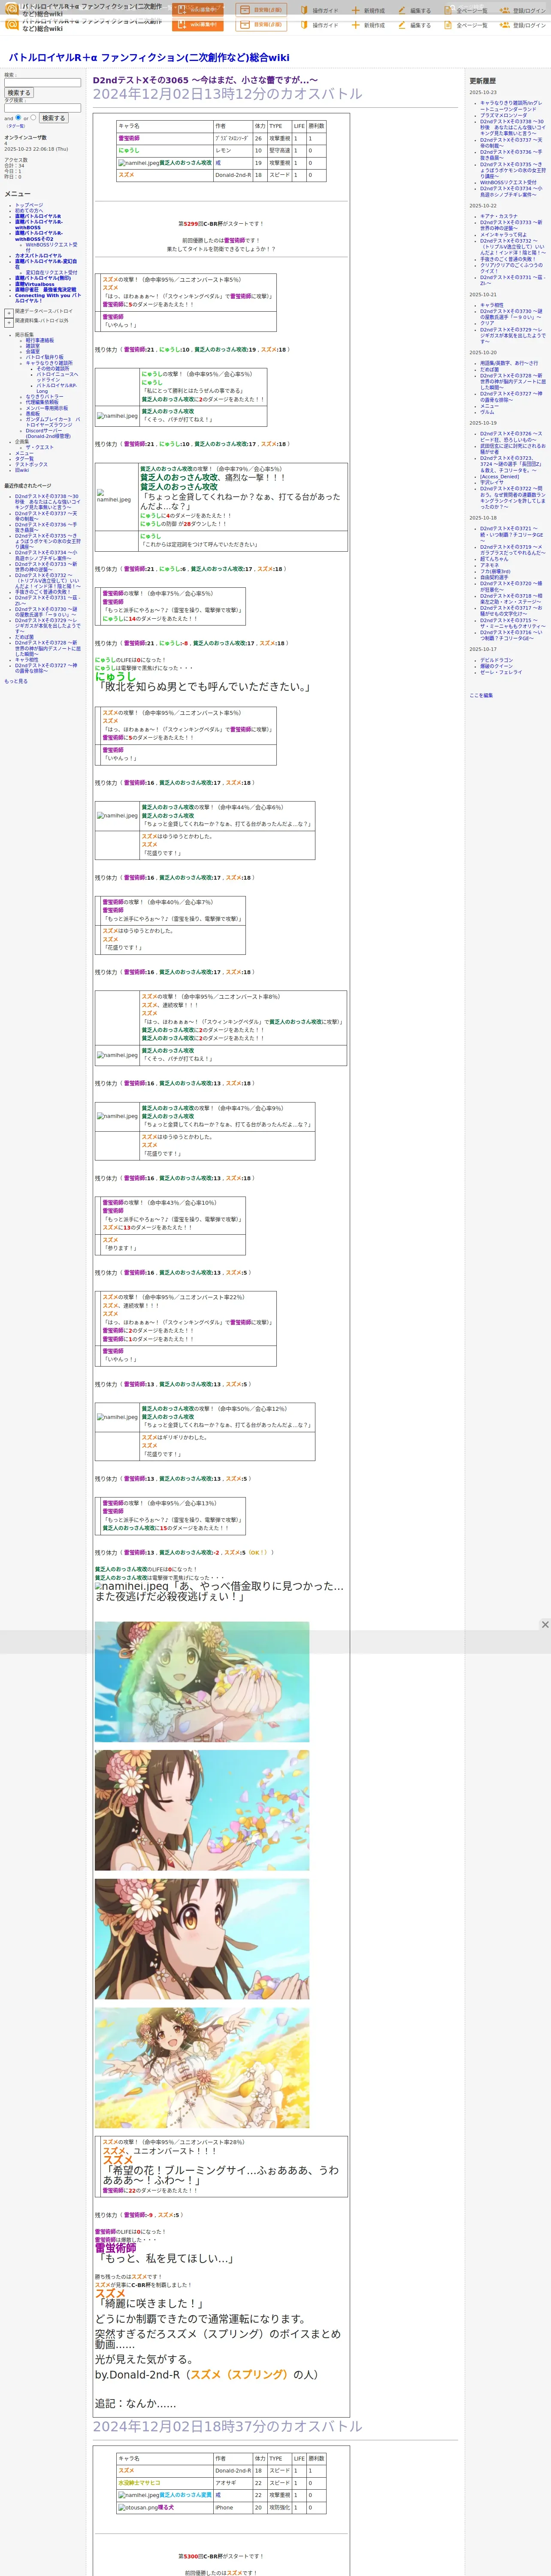Click the 追記：なんか...... text line
551x2576 pixels.
click(136, 2403)
